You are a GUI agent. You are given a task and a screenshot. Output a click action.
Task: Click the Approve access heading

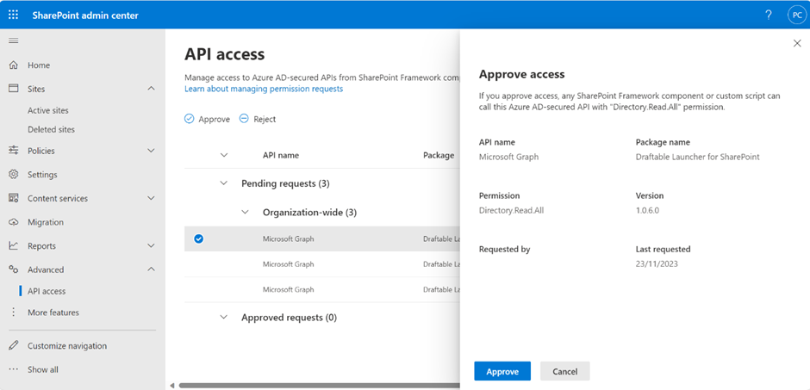point(521,74)
